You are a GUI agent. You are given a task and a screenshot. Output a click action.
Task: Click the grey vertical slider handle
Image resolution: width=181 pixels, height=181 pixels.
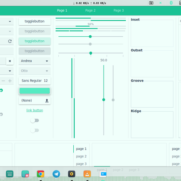click(113, 100)
